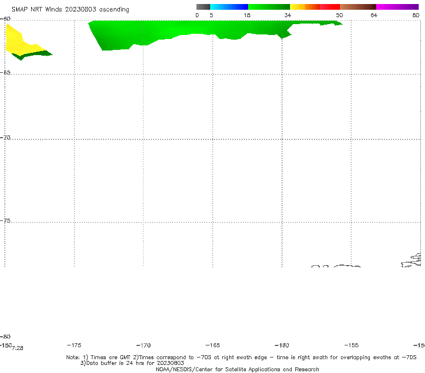425x373 pixels.
Task: Click the color bar label '50'
Action: [x=339, y=15]
